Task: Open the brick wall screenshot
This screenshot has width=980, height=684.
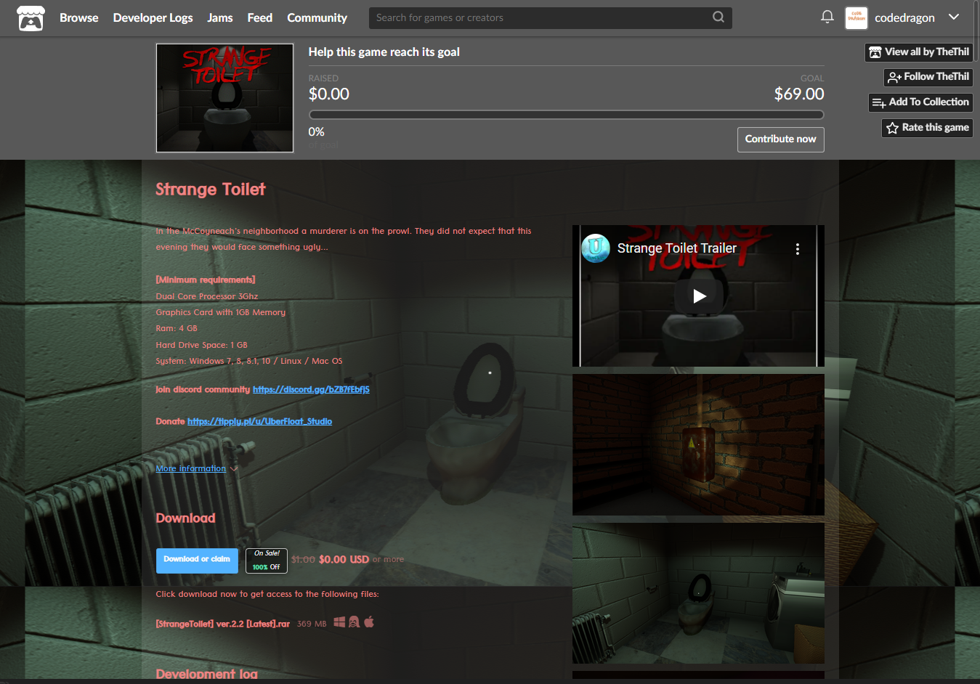Action: click(698, 444)
